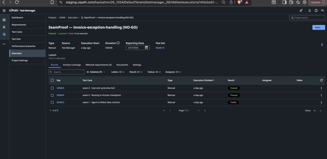Switch to the Results tab

pos(55,65)
